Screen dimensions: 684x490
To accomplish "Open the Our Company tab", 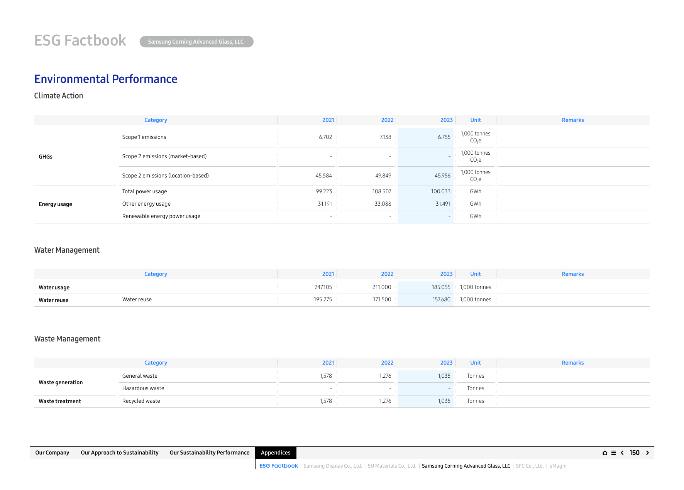I will click(x=52, y=453).
